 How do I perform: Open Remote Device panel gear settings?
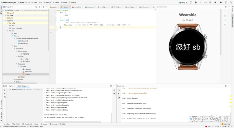point(226,7)
